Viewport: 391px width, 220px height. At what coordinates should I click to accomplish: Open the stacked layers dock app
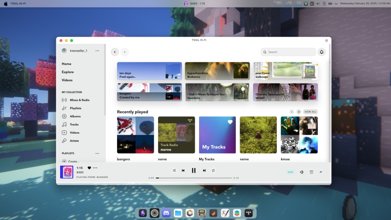pyautogui.click(x=237, y=213)
